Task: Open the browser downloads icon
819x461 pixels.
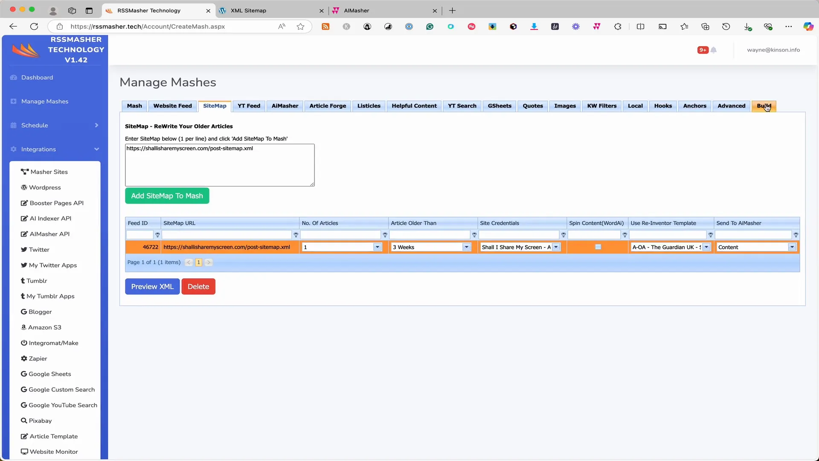Action: tap(747, 26)
